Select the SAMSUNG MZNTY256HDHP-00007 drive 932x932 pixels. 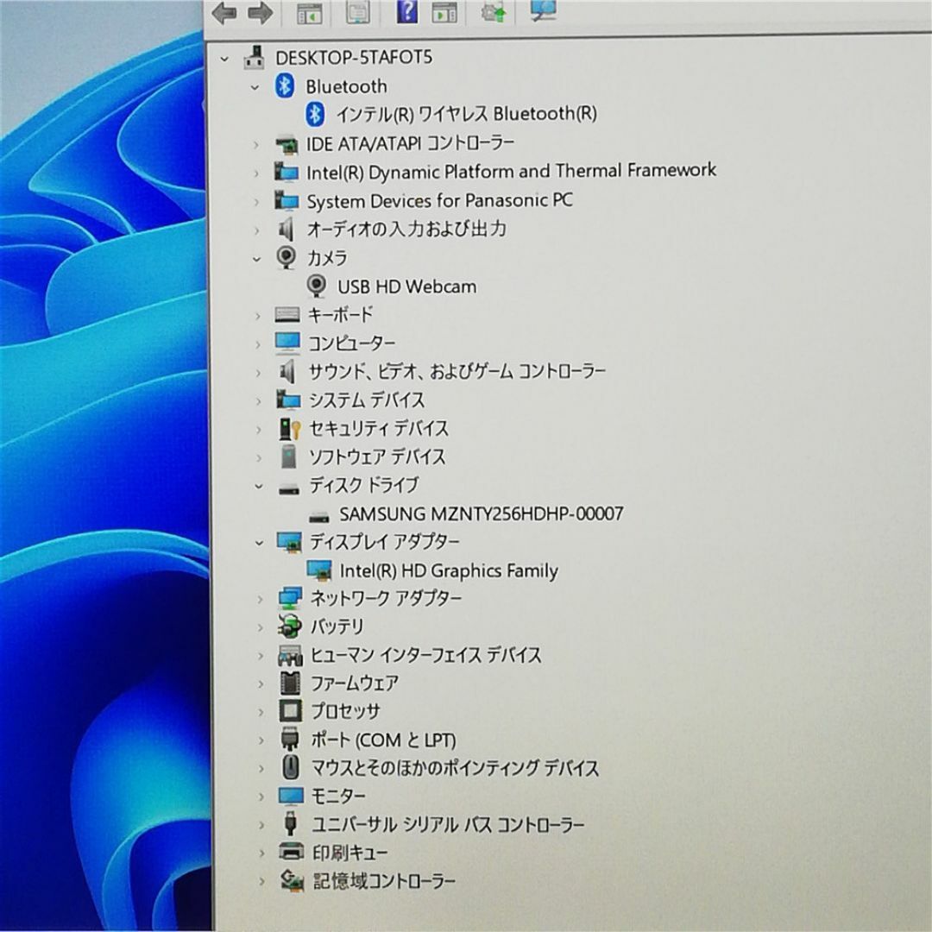tap(481, 513)
